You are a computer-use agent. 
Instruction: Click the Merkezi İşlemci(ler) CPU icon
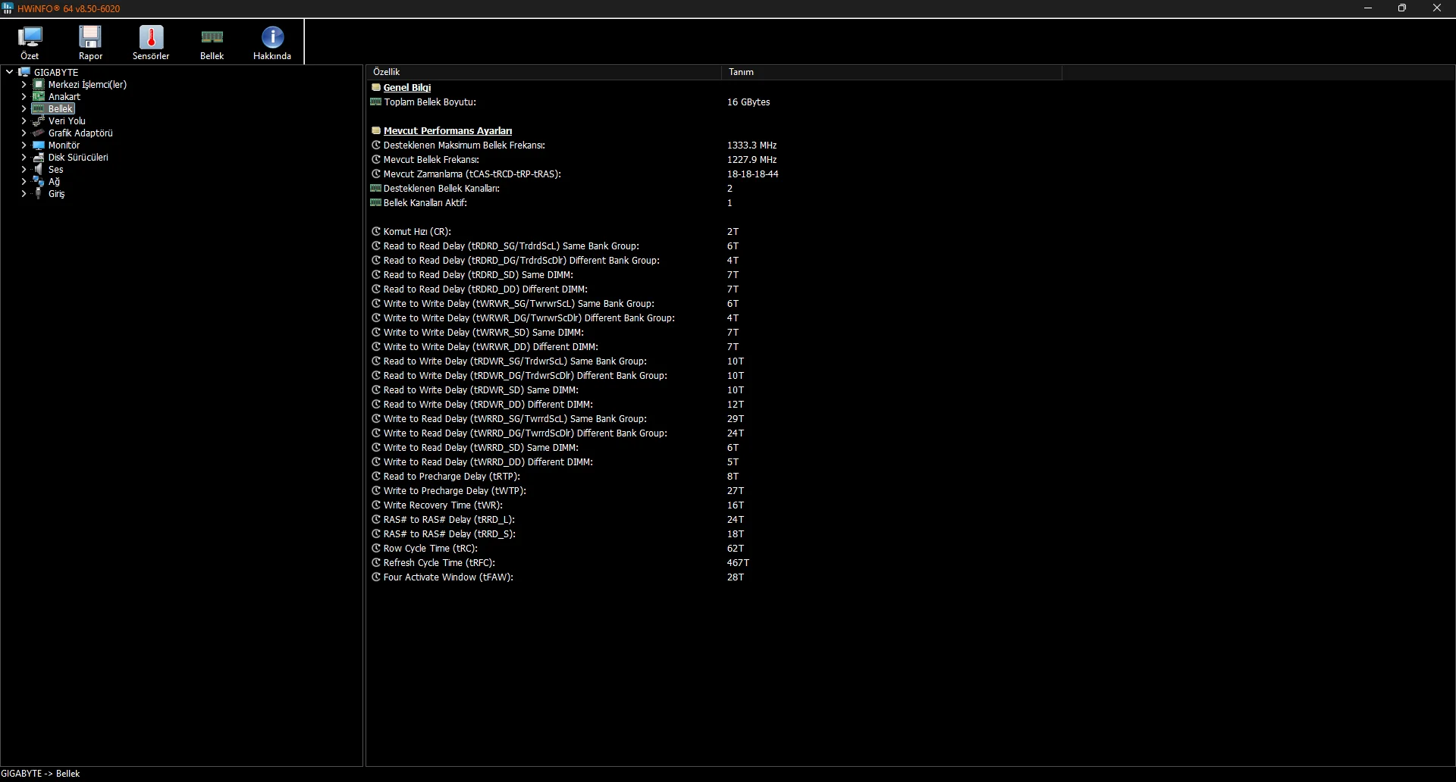39,84
